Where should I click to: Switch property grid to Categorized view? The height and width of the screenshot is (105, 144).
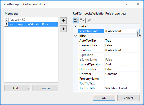(76, 20)
